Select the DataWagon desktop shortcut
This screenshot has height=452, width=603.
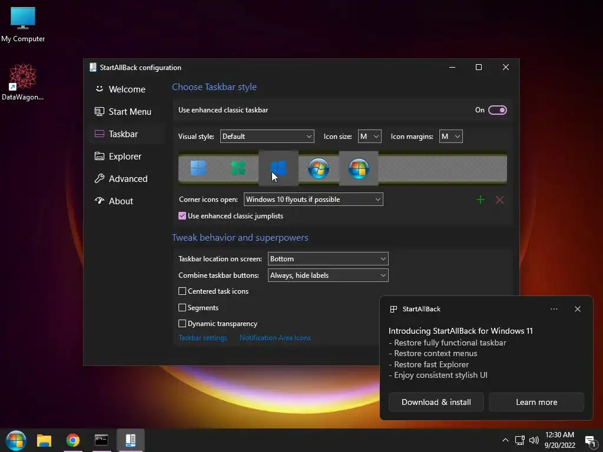pos(23,82)
